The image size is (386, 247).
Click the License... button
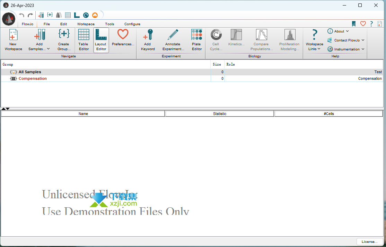(x=369, y=241)
